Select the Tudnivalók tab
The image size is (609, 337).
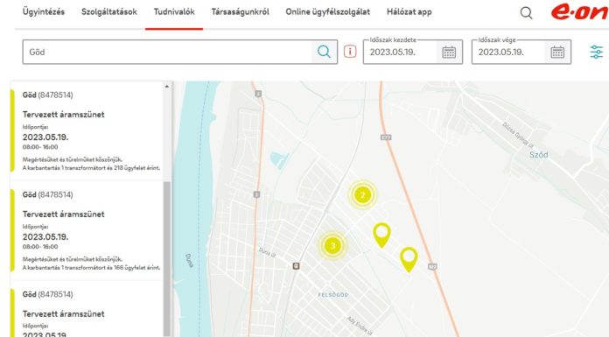(x=174, y=12)
